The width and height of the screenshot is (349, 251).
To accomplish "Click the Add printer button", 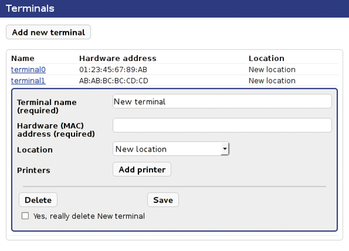I will pyautogui.click(x=142, y=170).
